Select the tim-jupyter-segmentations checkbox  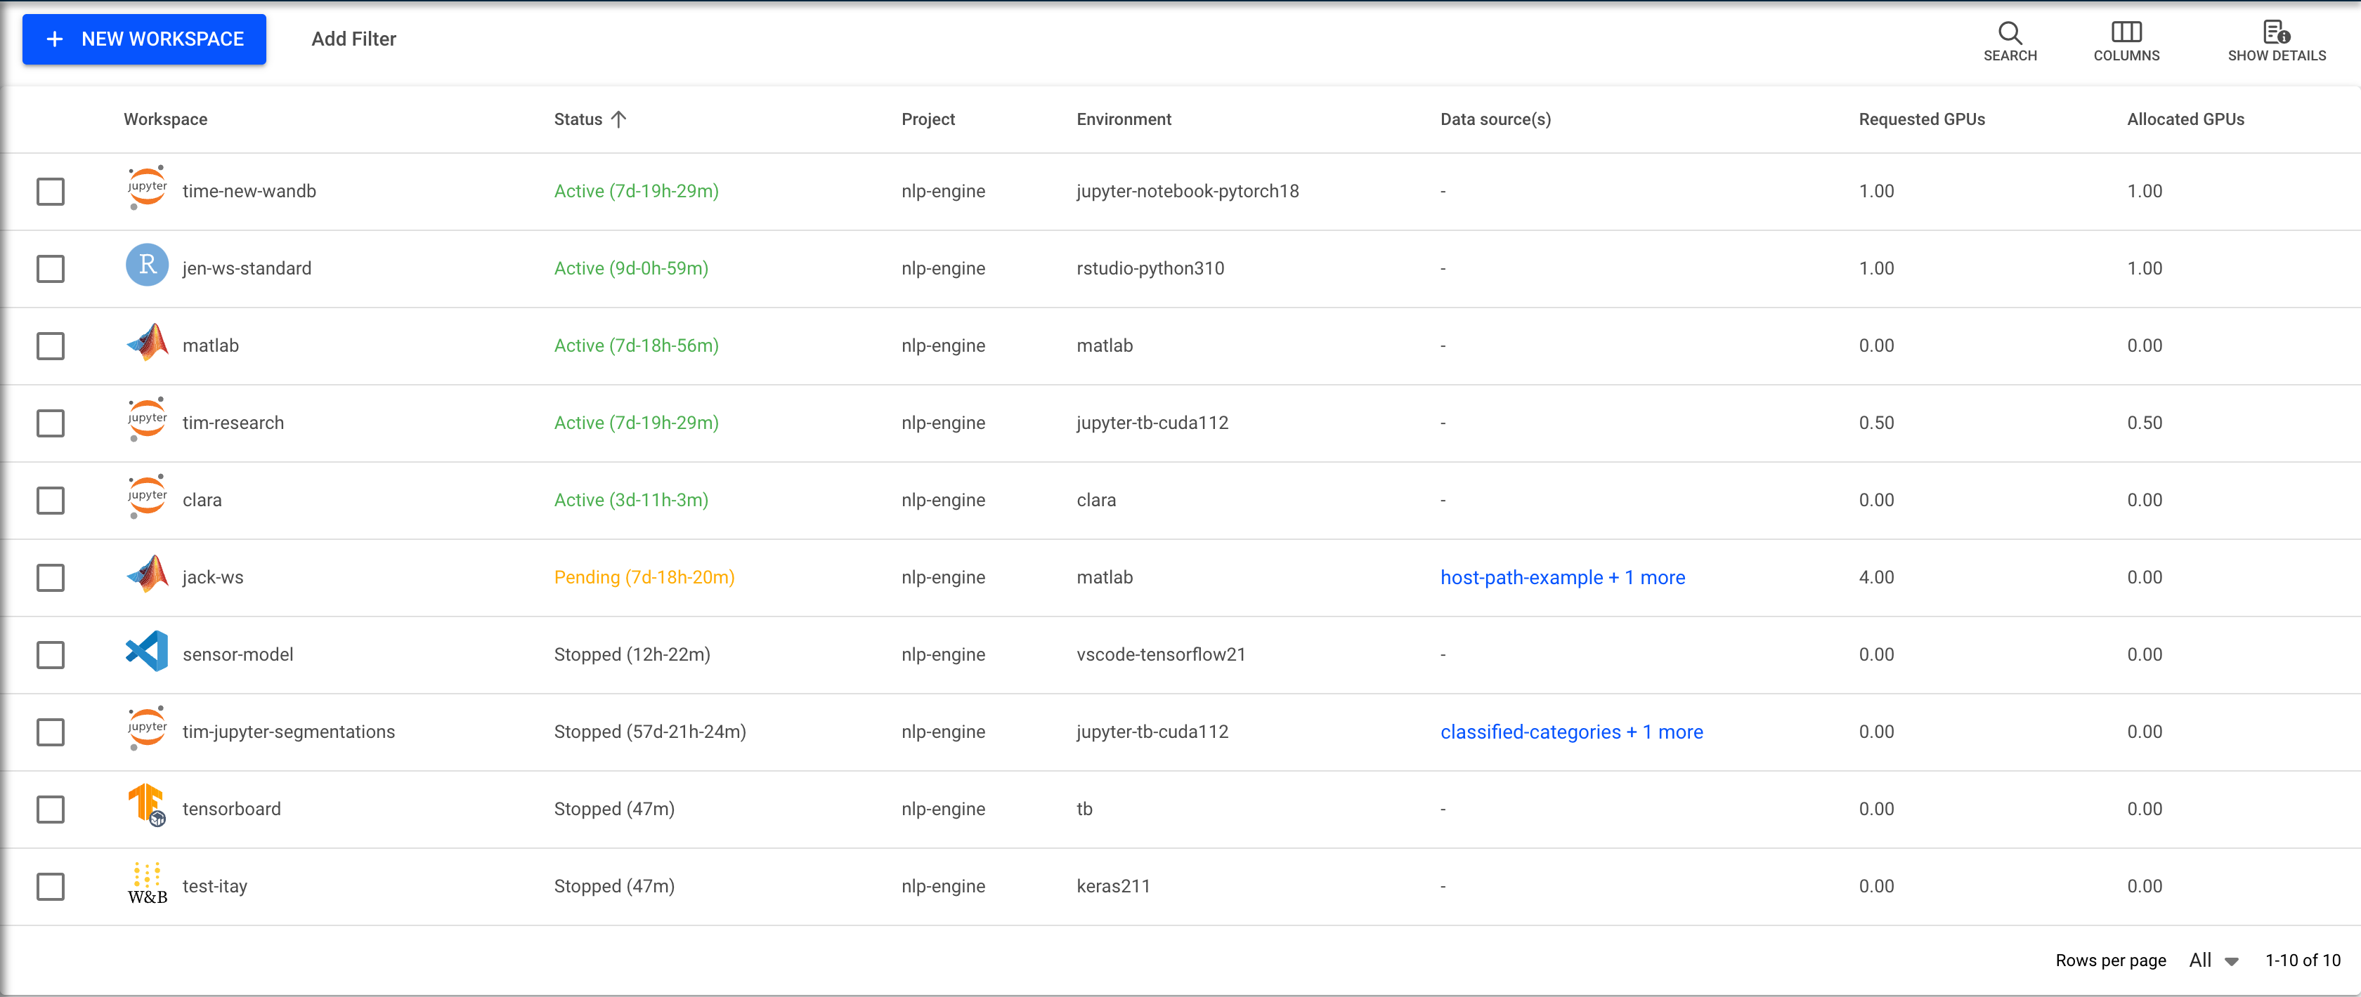[51, 732]
